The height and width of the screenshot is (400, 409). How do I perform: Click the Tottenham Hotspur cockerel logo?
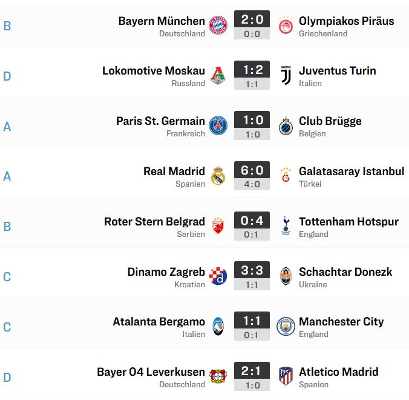click(x=286, y=225)
